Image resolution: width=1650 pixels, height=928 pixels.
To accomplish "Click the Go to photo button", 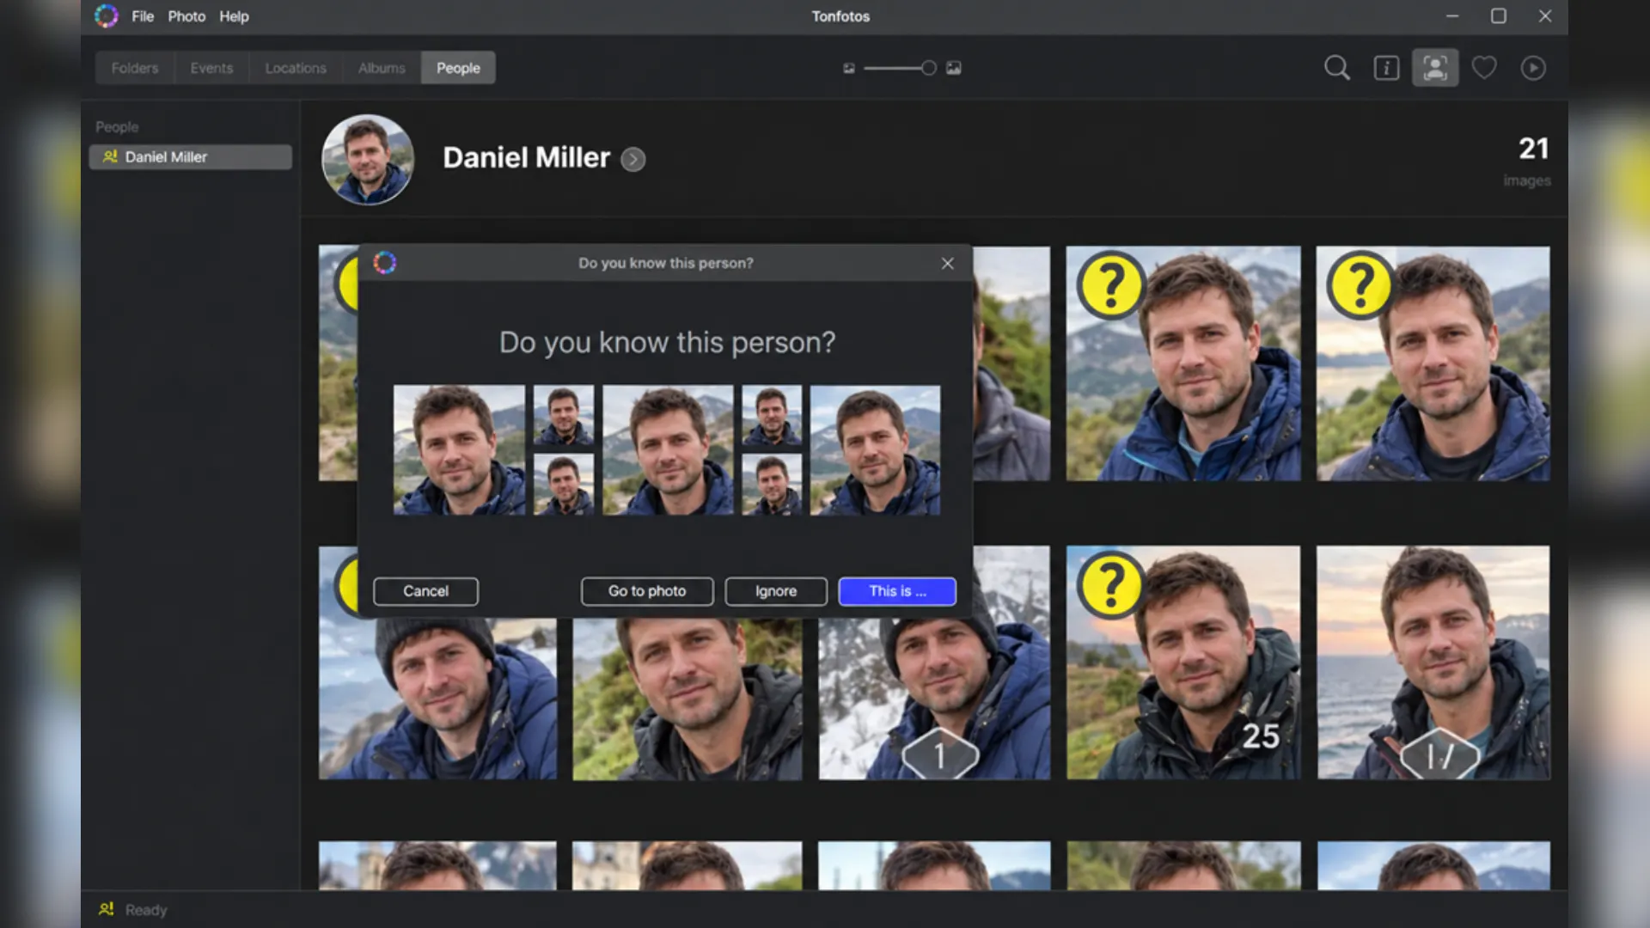I will (x=647, y=591).
